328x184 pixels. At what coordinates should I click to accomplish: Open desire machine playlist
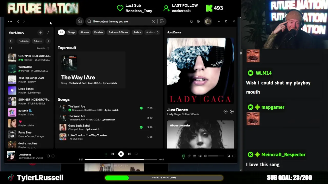(30, 145)
